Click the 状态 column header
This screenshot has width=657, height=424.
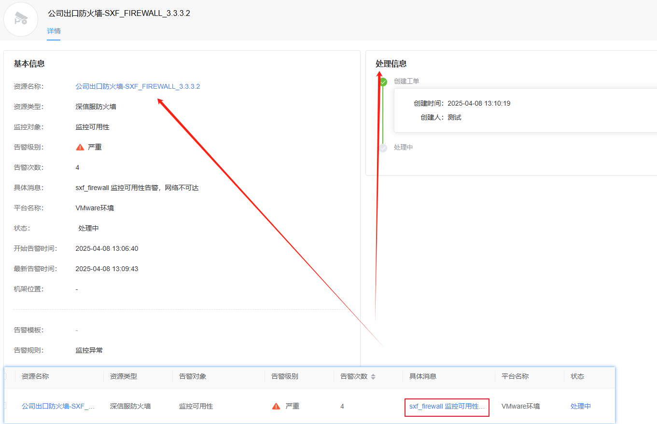pos(577,376)
